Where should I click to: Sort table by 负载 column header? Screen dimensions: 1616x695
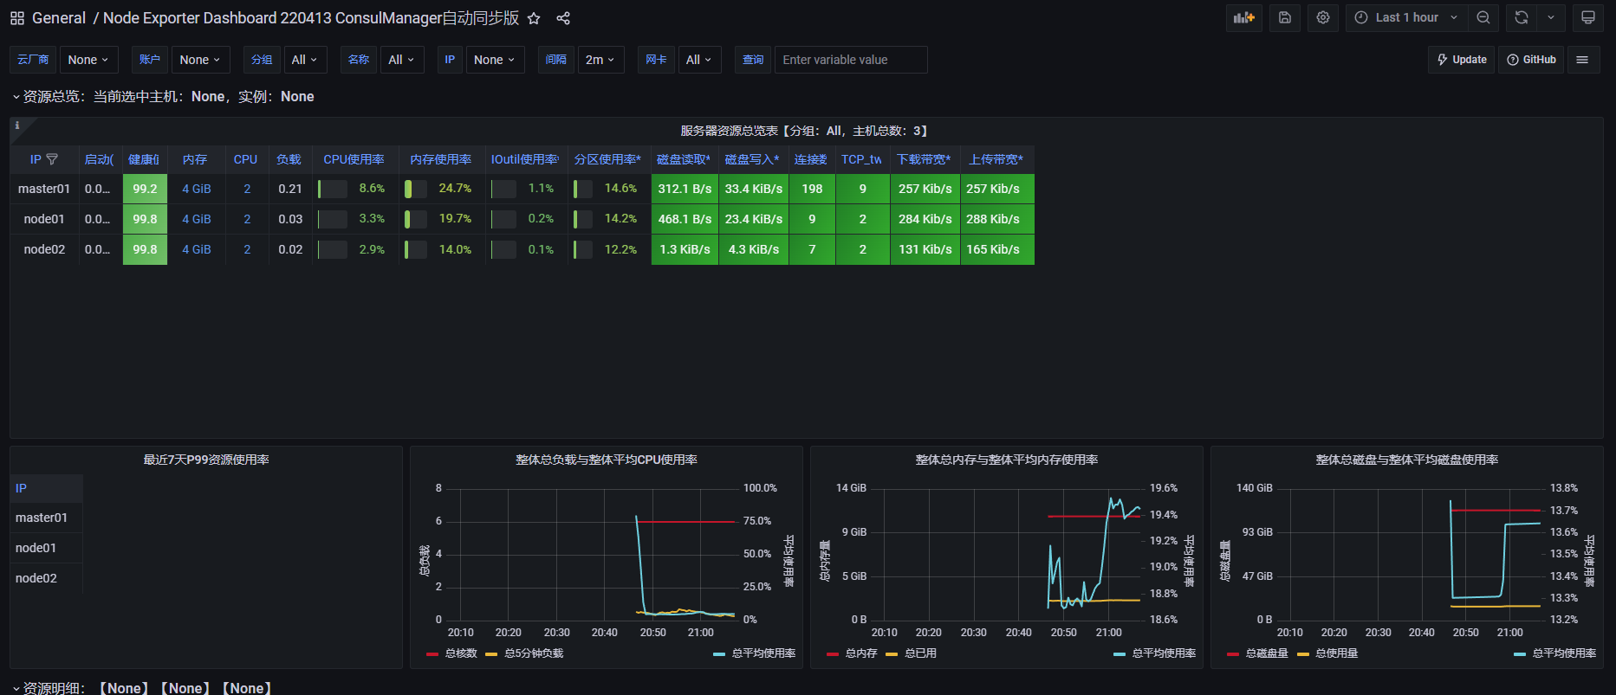pyautogui.click(x=289, y=159)
